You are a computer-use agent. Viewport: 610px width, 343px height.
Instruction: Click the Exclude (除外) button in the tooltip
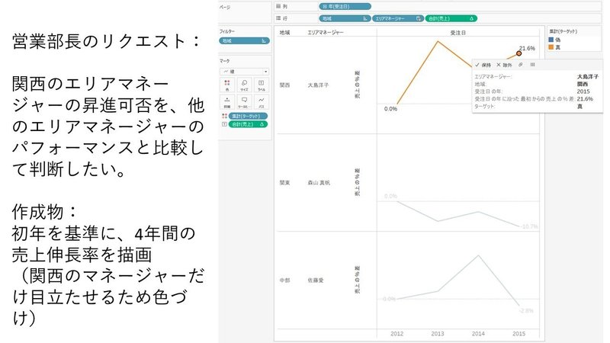coord(504,65)
